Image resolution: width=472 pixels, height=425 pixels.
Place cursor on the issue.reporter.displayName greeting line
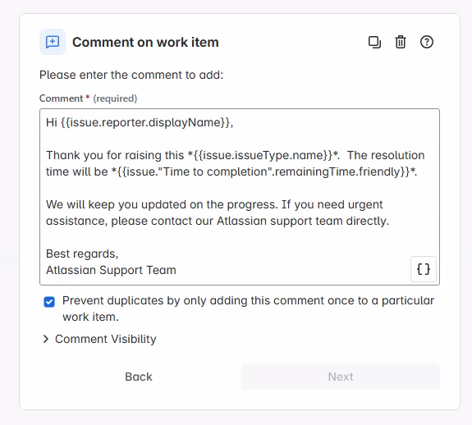[140, 122]
